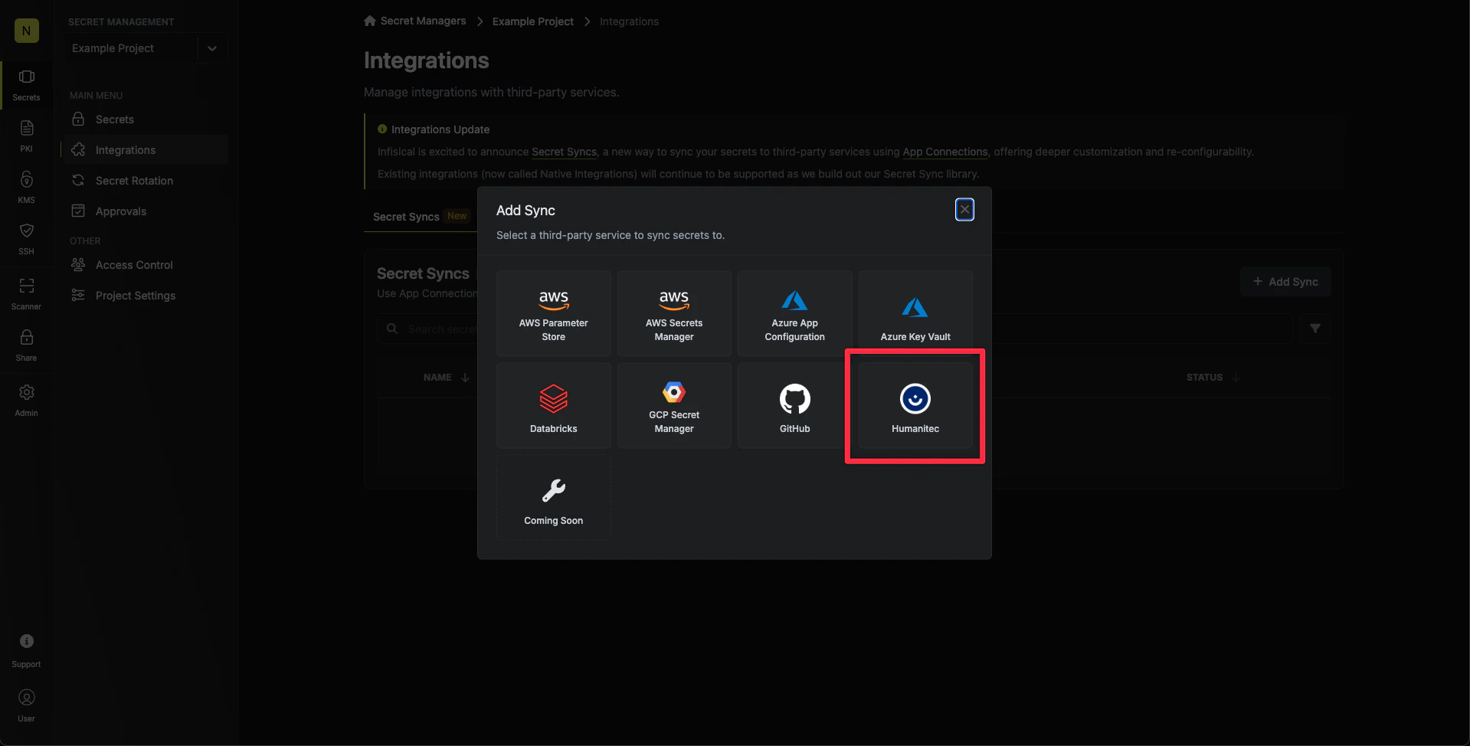
Task: Select the Humanitec sync tile
Action: point(915,406)
